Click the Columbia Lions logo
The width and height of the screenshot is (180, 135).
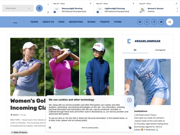[15, 22]
